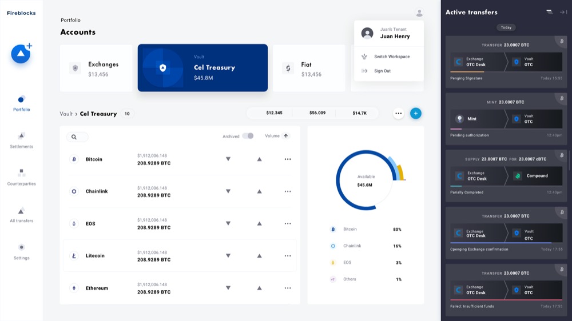The image size is (572, 321).
Task: Open the Exchanges account card
Action: pos(96,69)
